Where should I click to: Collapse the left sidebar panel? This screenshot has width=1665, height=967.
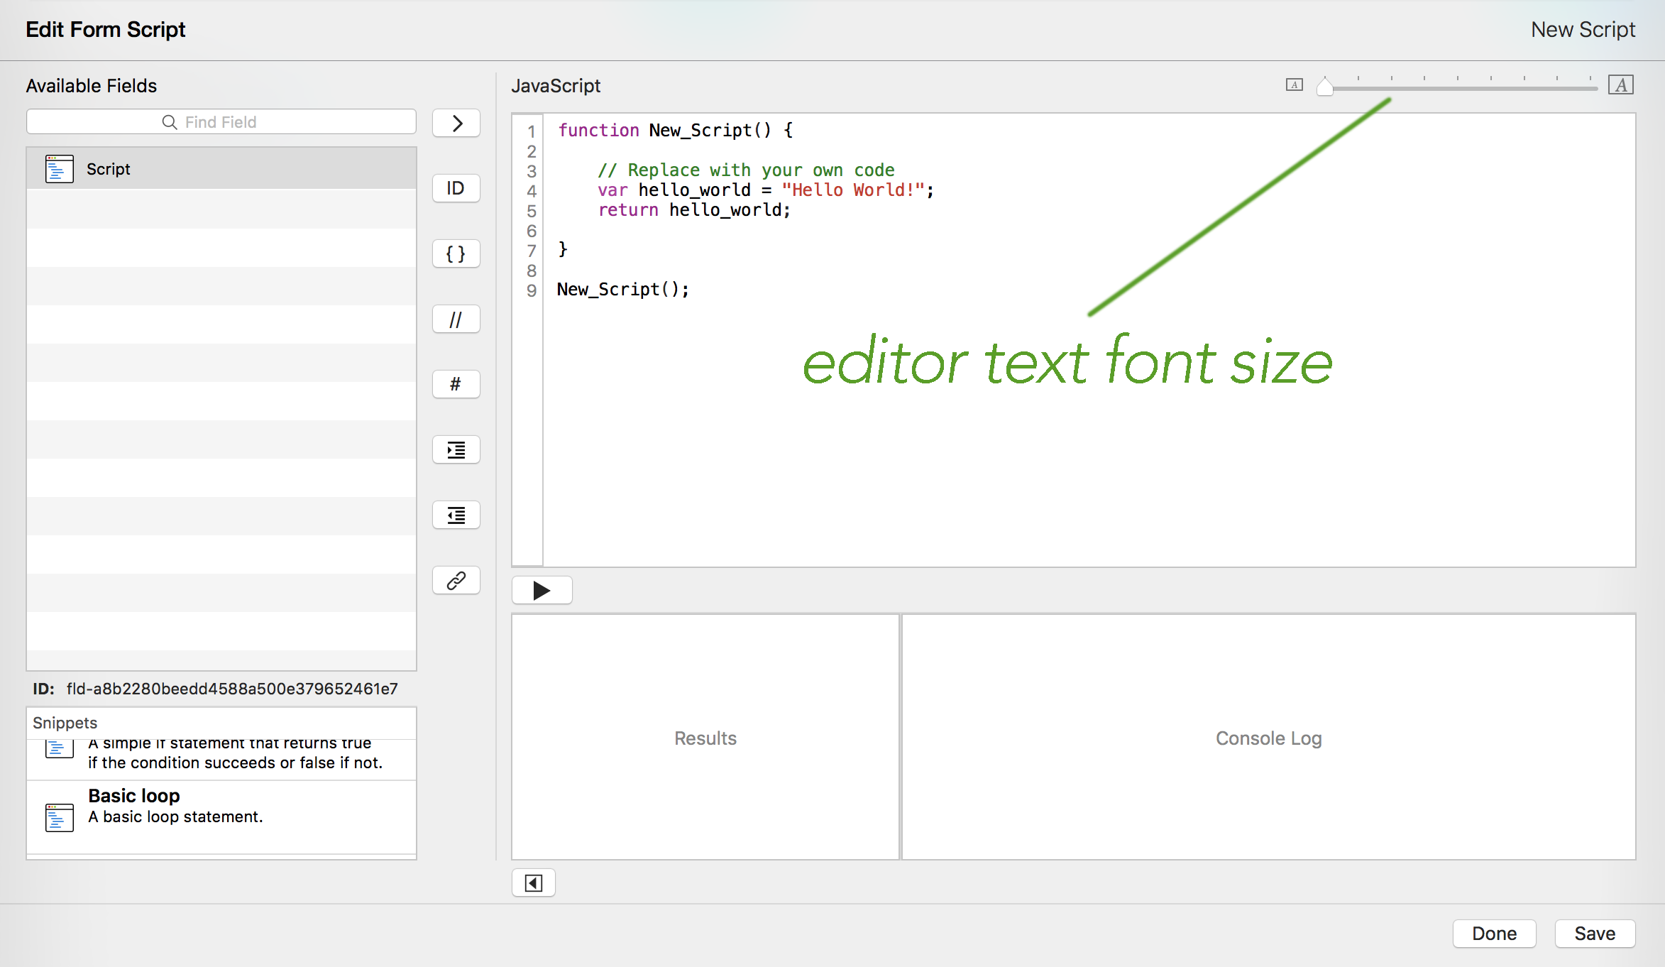point(533,883)
